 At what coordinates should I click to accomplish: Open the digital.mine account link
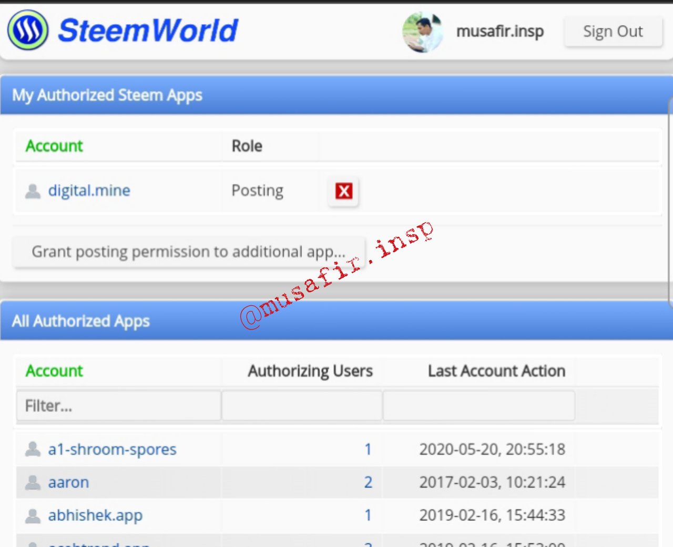[x=89, y=191]
